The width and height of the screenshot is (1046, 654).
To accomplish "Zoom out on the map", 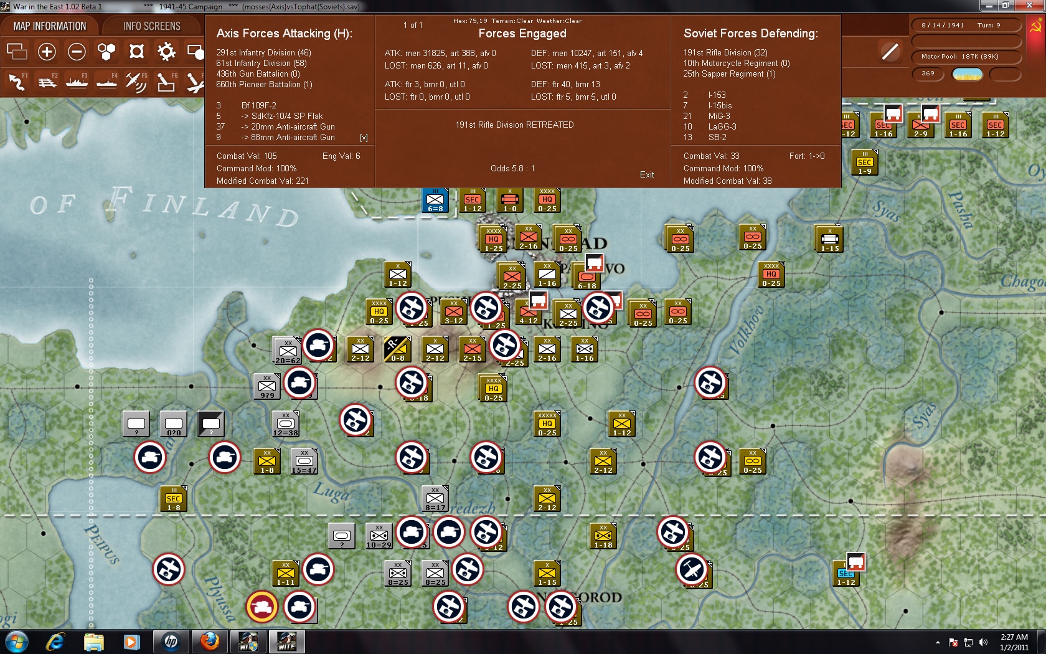I will coord(77,52).
